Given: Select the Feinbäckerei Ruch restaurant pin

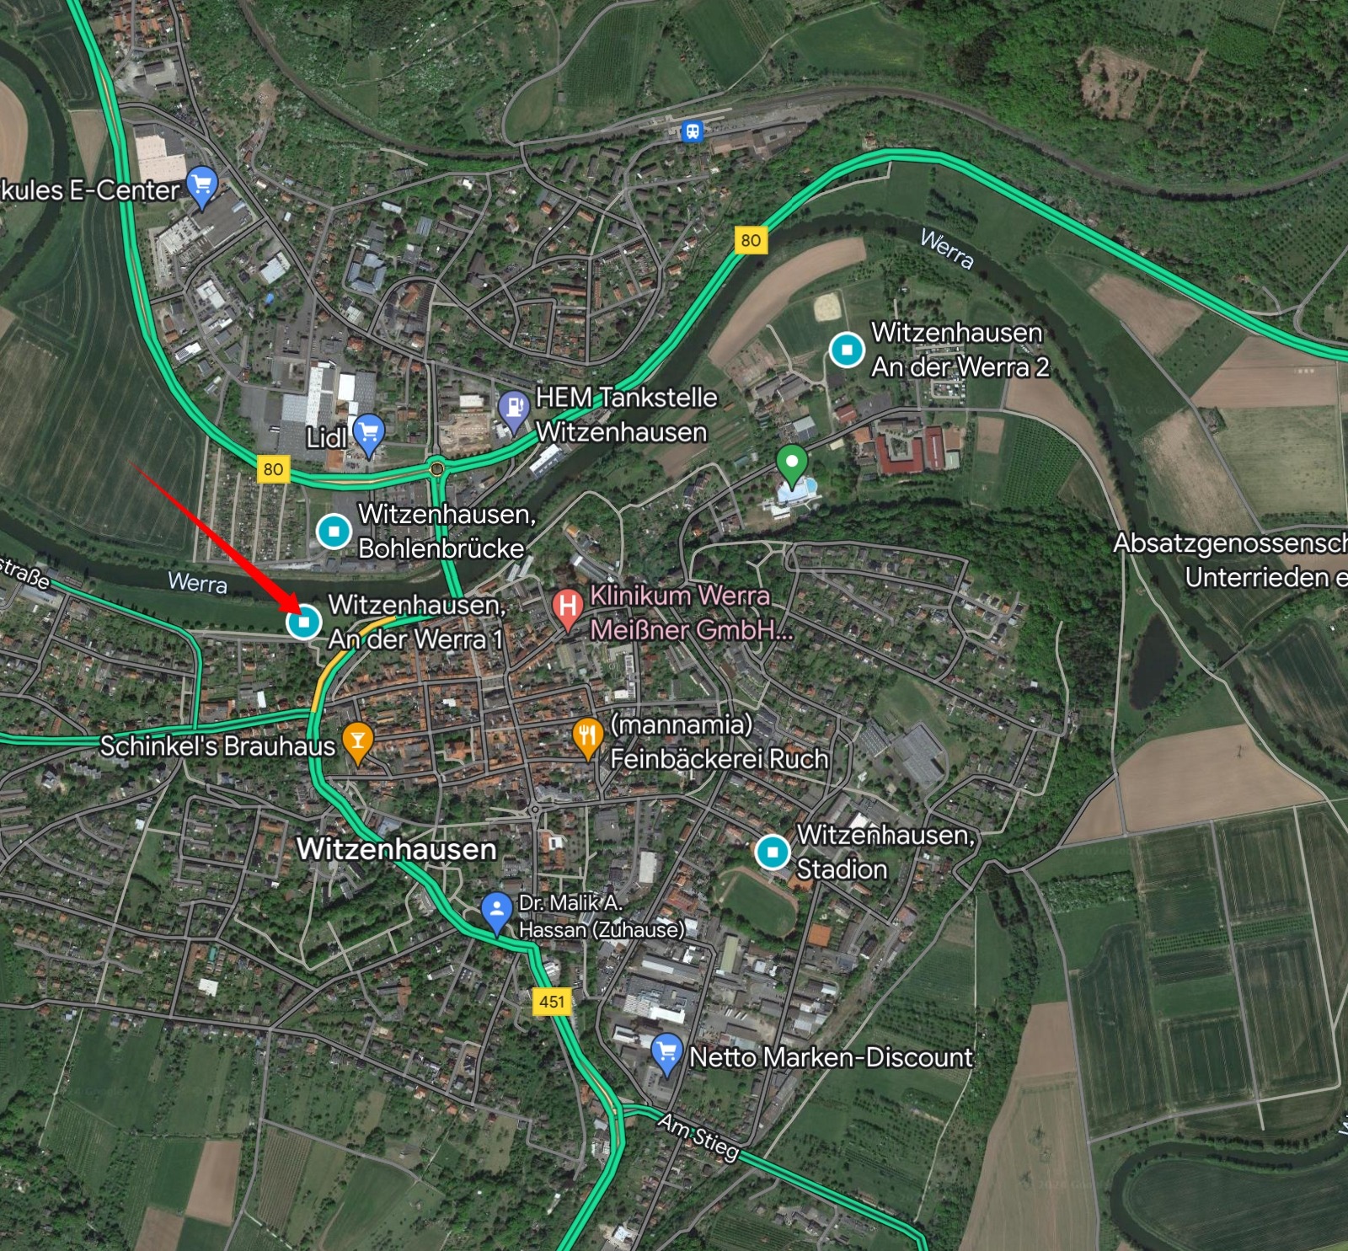Looking at the screenshot, I should tap(587, 739).
